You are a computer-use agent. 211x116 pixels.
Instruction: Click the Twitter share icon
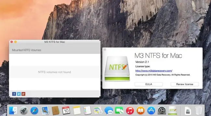click(19, 94)
